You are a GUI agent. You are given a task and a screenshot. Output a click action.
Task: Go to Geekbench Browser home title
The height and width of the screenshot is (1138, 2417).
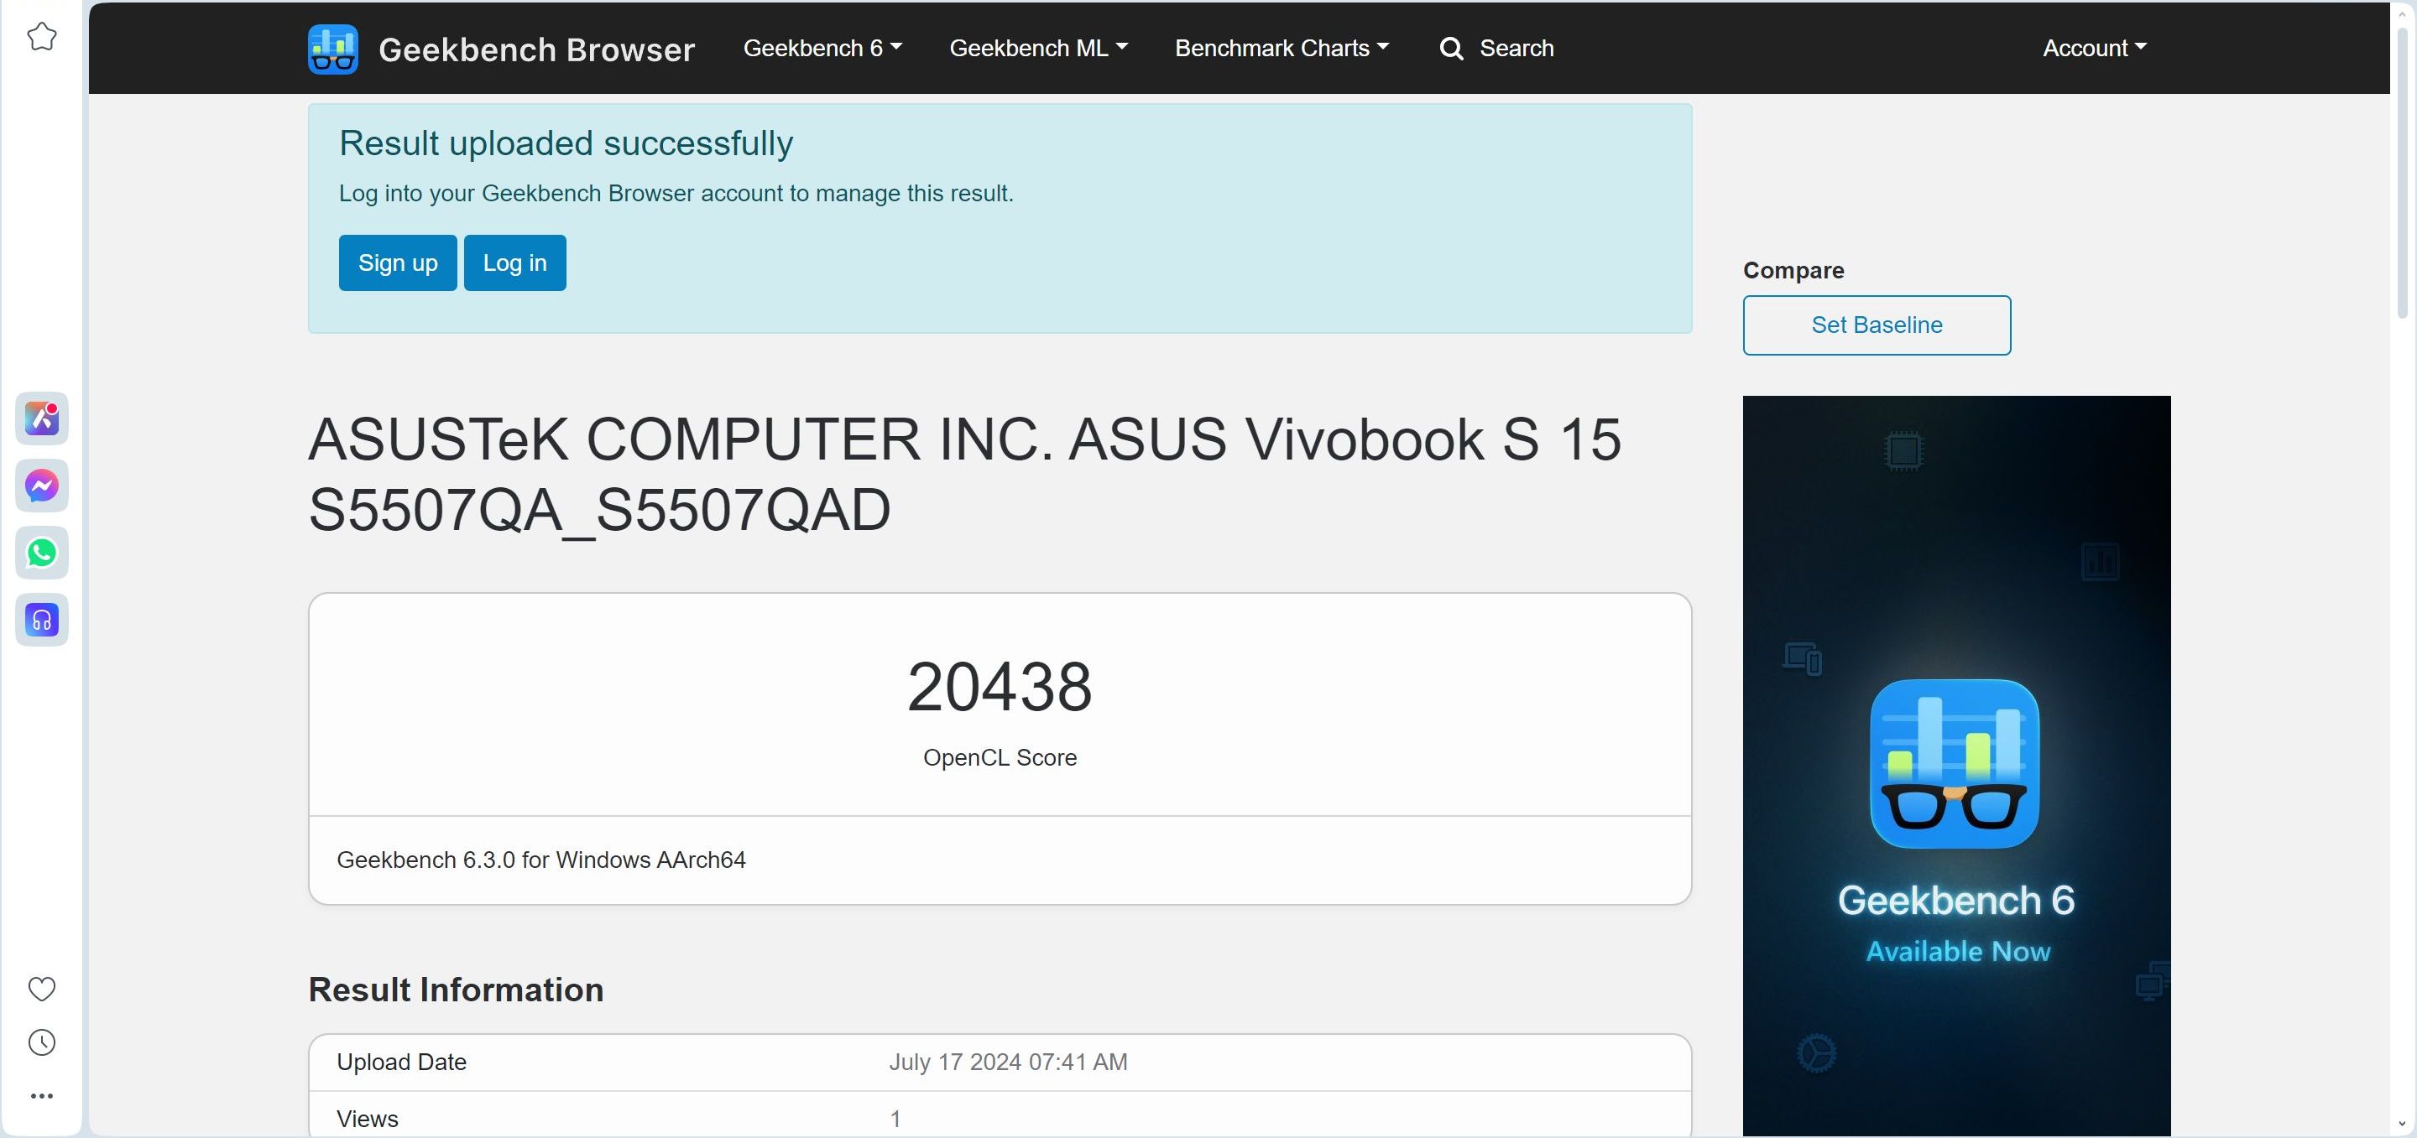[x=535, y=49]
